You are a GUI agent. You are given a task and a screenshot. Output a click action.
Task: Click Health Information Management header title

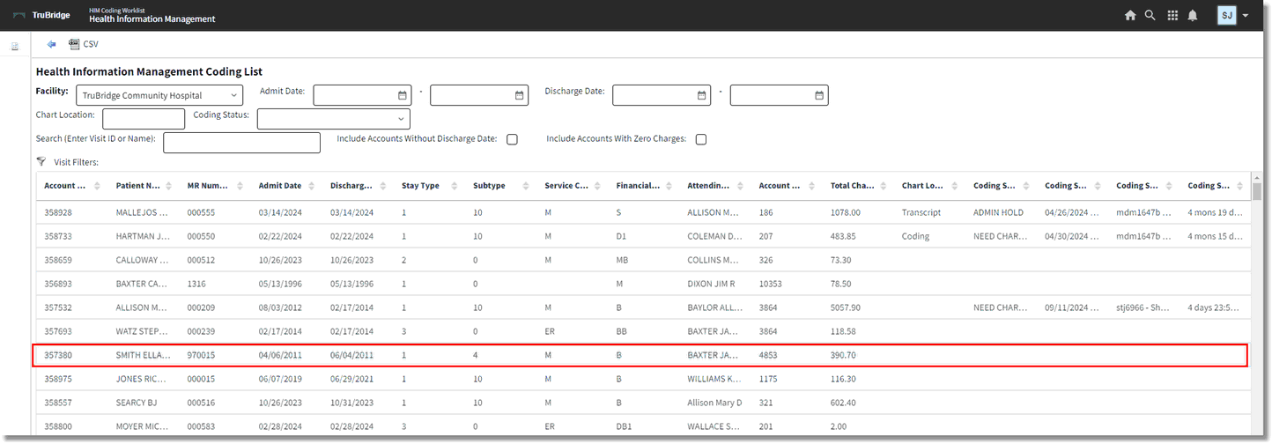[x=152, y=19]
